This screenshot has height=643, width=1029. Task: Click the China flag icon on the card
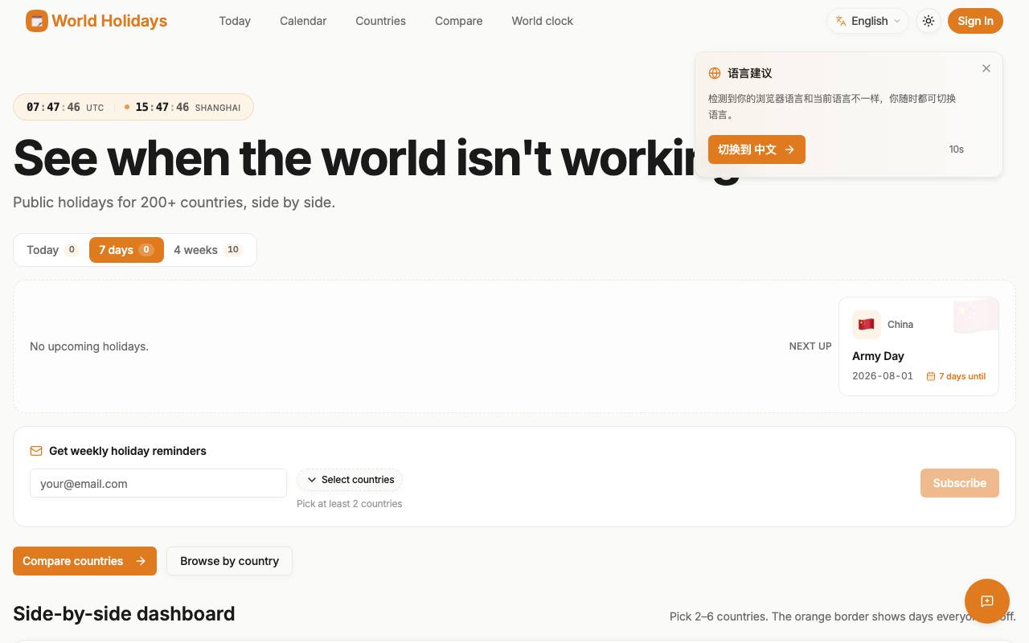point(867,325)
